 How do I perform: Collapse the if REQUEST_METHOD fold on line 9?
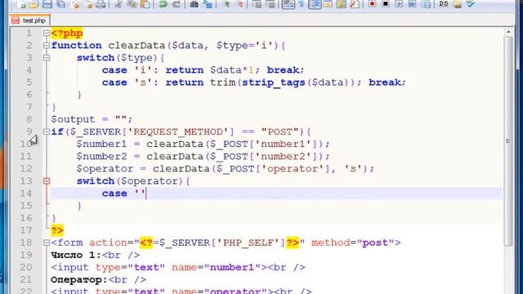(47, 131)
